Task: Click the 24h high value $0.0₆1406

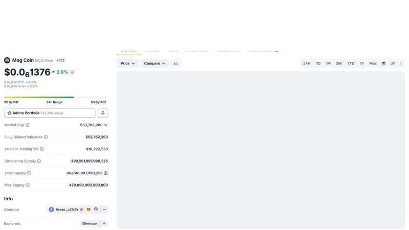Action: [99, 102]
